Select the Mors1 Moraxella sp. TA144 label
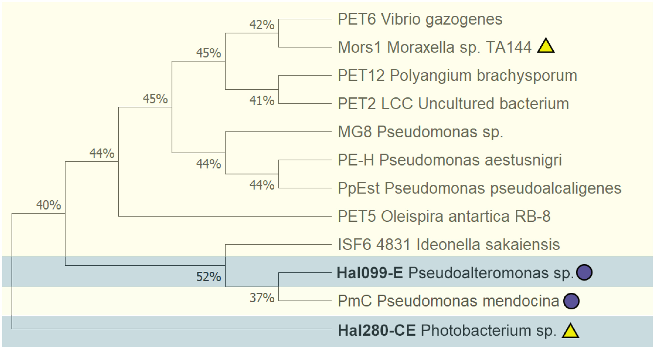This screenshot has width=655, height=349. [434, 47]
